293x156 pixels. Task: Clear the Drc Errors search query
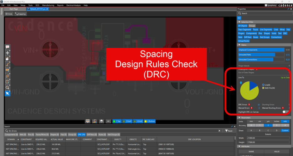pyautogui.click(x=219, y=131)
